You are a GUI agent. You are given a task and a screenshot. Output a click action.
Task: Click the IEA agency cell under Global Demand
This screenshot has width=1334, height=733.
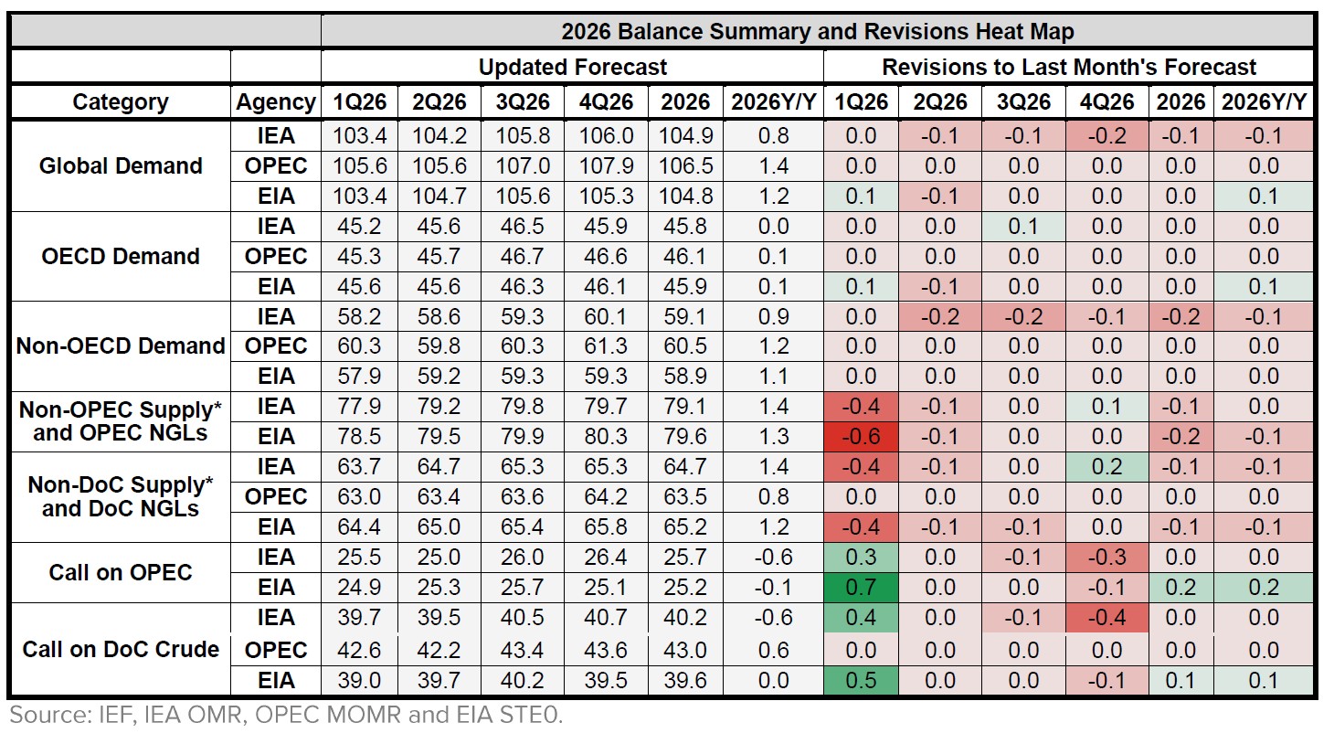coord(276,136)
